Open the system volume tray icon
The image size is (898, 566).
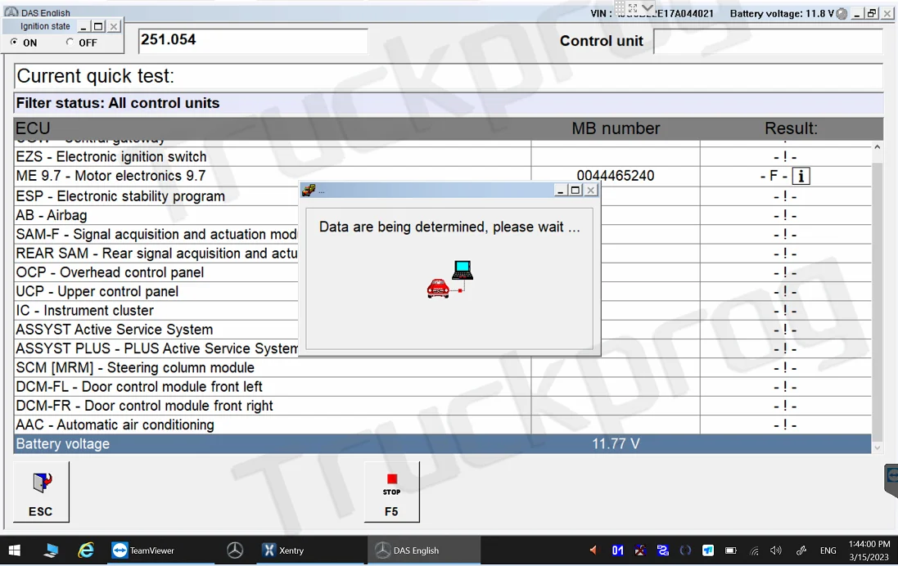pyautogui.click(x=776, y=550)
